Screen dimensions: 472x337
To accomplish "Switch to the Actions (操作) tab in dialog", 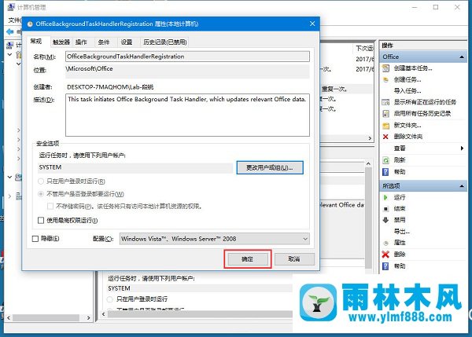I will pyautogui.click(x=81, y=42).
